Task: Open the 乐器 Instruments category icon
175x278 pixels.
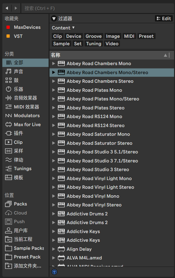Action: pyautogui.click(x=8, y=89)
